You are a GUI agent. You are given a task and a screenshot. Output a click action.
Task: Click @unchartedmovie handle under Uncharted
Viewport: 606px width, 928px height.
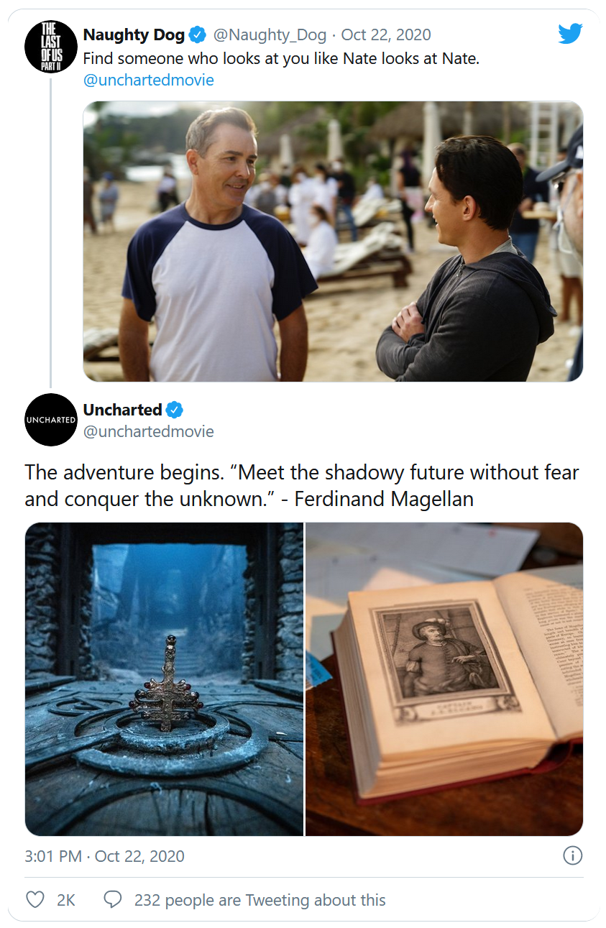point(149,431)
